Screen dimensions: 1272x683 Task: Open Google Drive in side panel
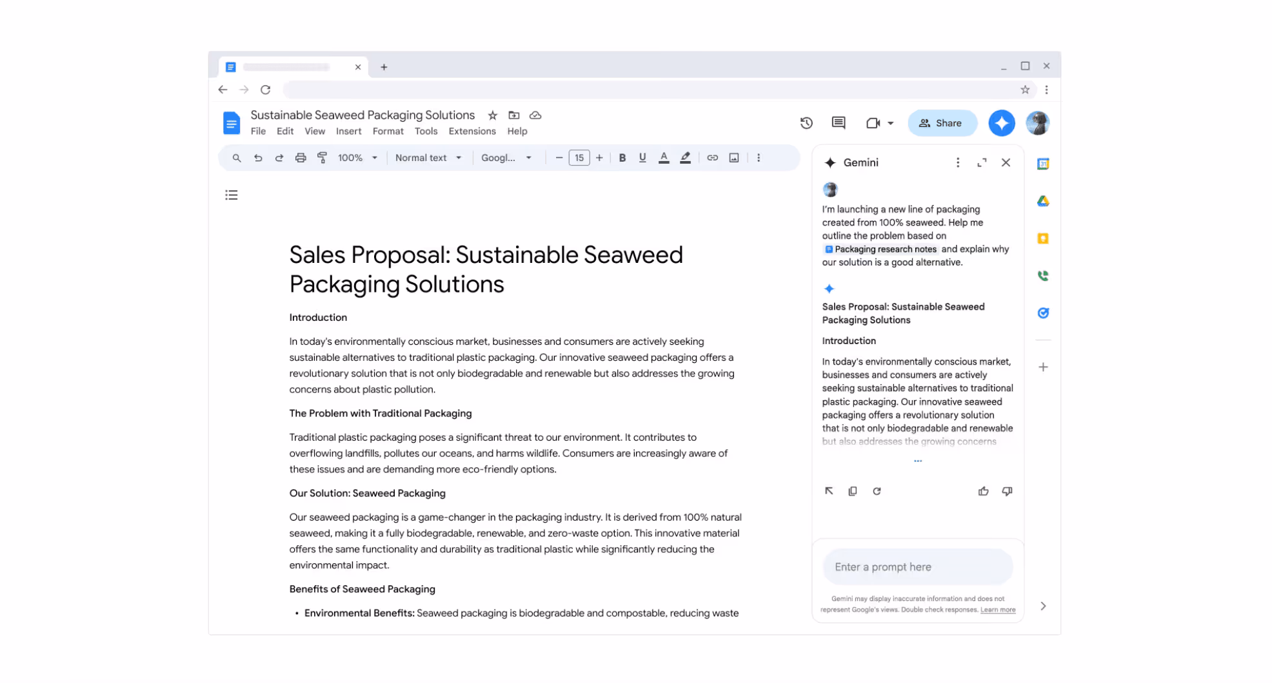click(x=1043, y=202)
